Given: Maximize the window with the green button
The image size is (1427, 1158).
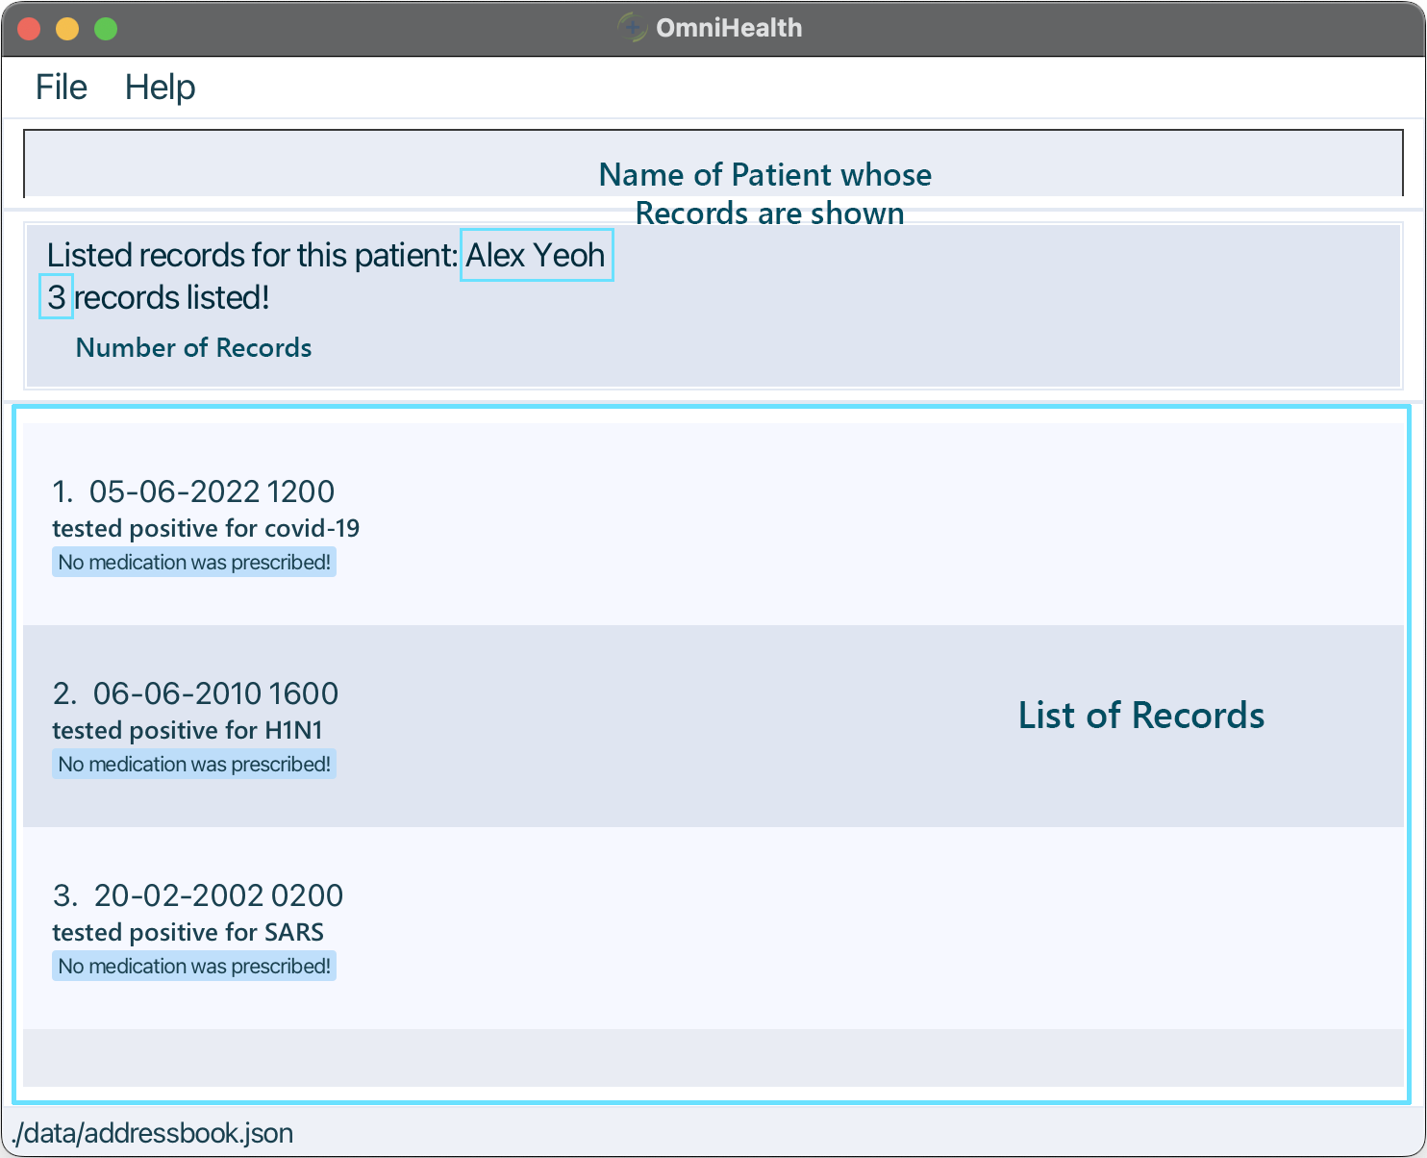Looking at the screenshot, I should (x=106, y=29).
